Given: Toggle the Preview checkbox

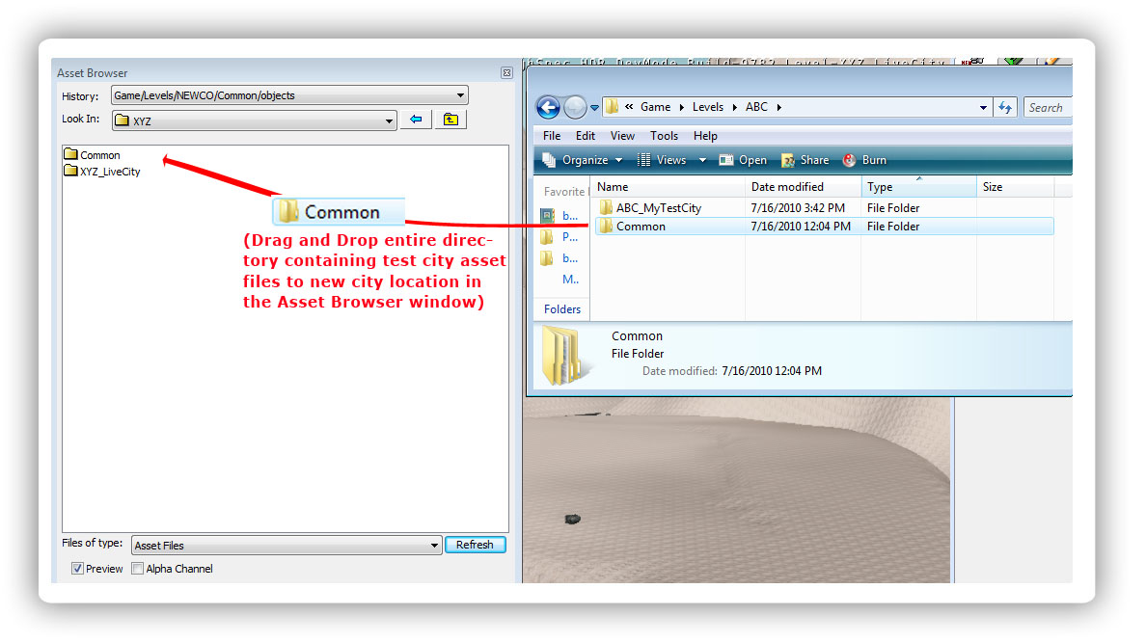Looking at the screenshot, I should [77, 568].
